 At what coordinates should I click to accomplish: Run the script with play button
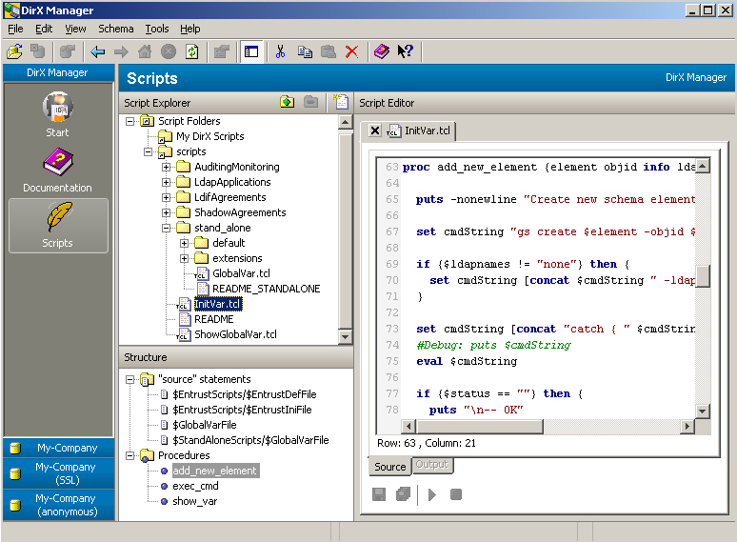(x=432, y=494)
